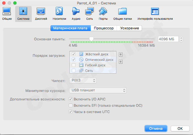
Task: Toggle Часы в системе UTC checkbox
Action: click(x=71, y=112)
